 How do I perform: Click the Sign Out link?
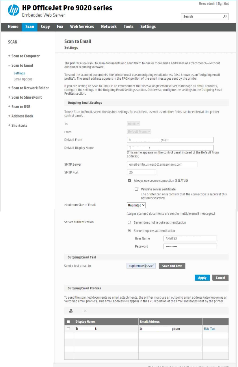click(x=223, y=3)
